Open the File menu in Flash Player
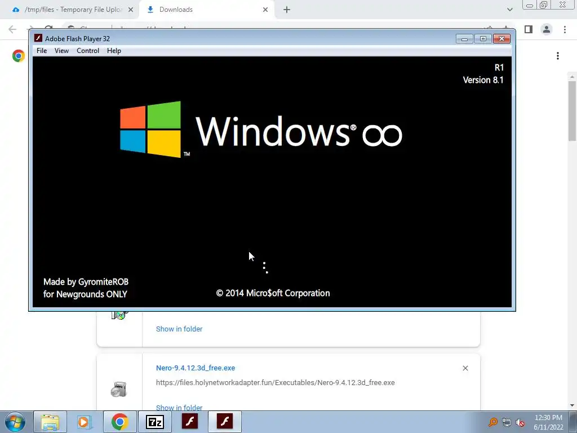This screenshot has height=433, width=577. (x=42, y=51)
